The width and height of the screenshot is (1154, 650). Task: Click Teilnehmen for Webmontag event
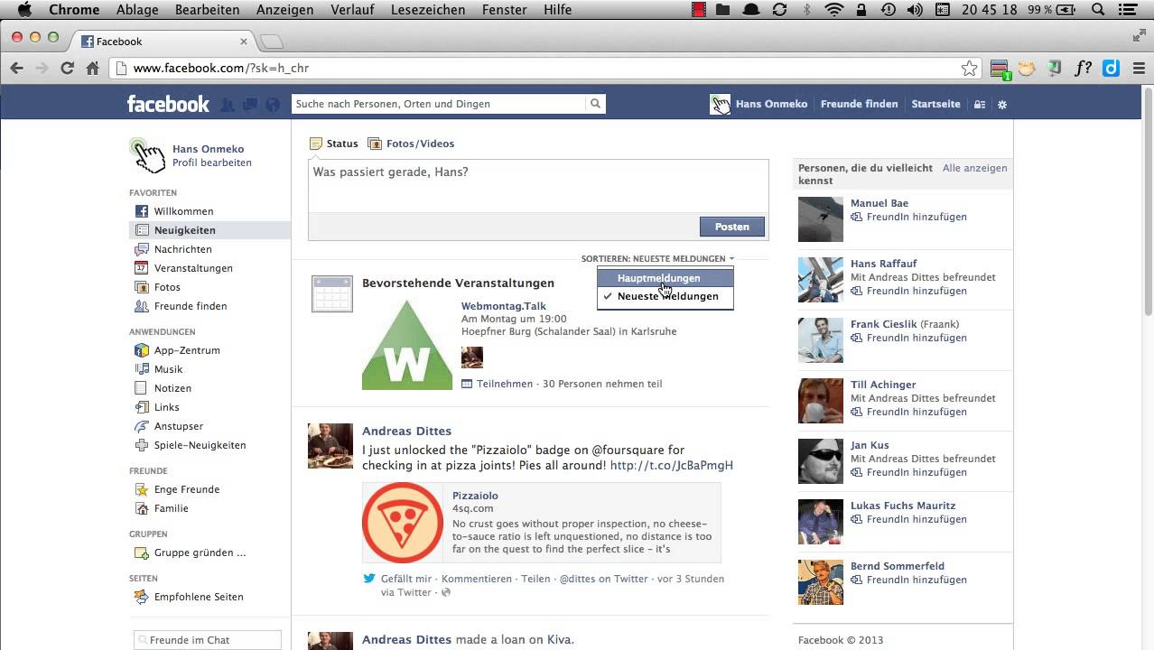click(x=505, y=384)
